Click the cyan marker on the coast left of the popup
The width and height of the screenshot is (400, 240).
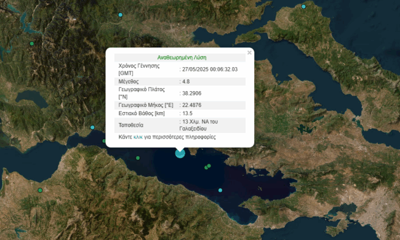pos(92,127)
